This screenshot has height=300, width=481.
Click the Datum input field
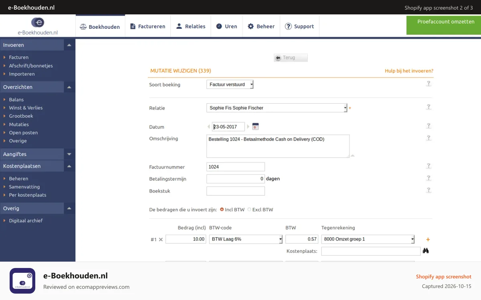click(x=228, y=127)
